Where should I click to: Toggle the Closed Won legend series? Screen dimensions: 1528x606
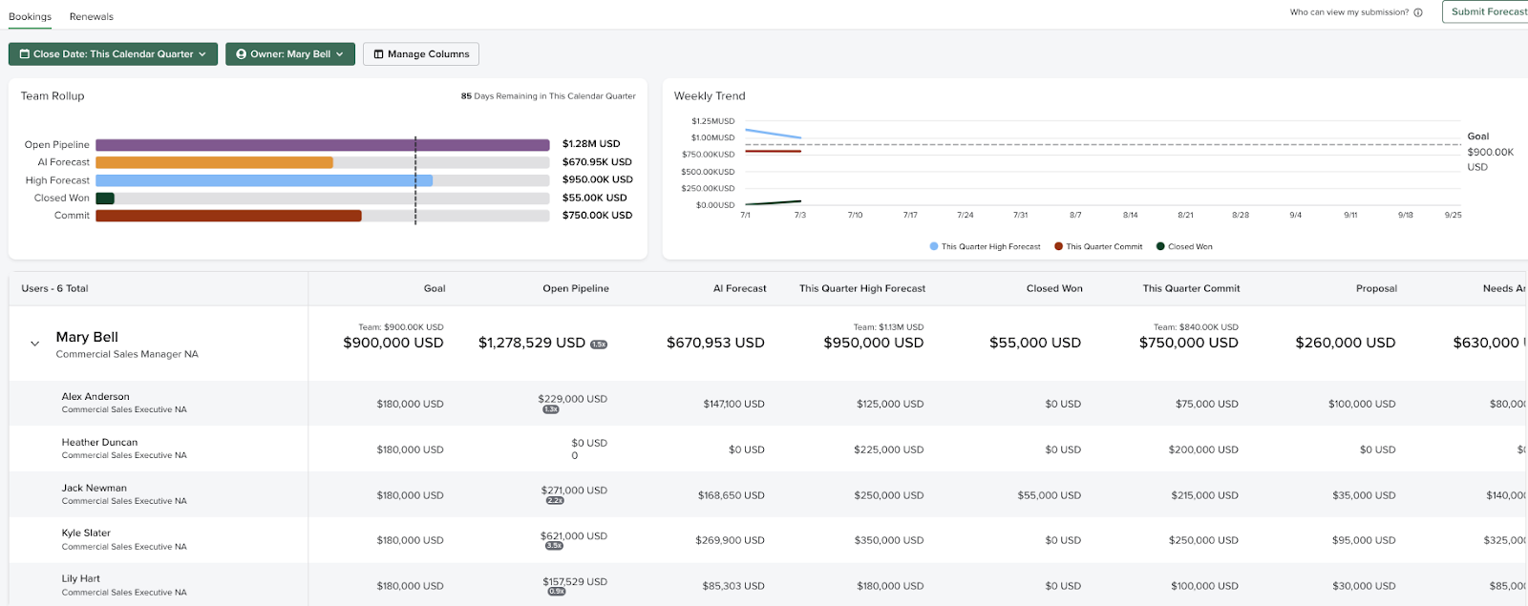tap(1189, 246)
